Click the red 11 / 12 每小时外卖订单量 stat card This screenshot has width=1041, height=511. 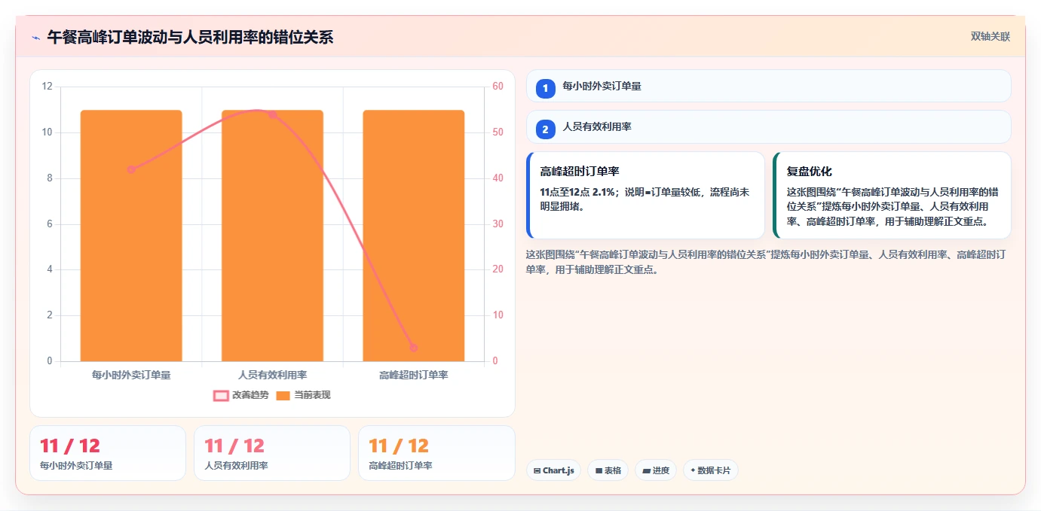(108, 453)
